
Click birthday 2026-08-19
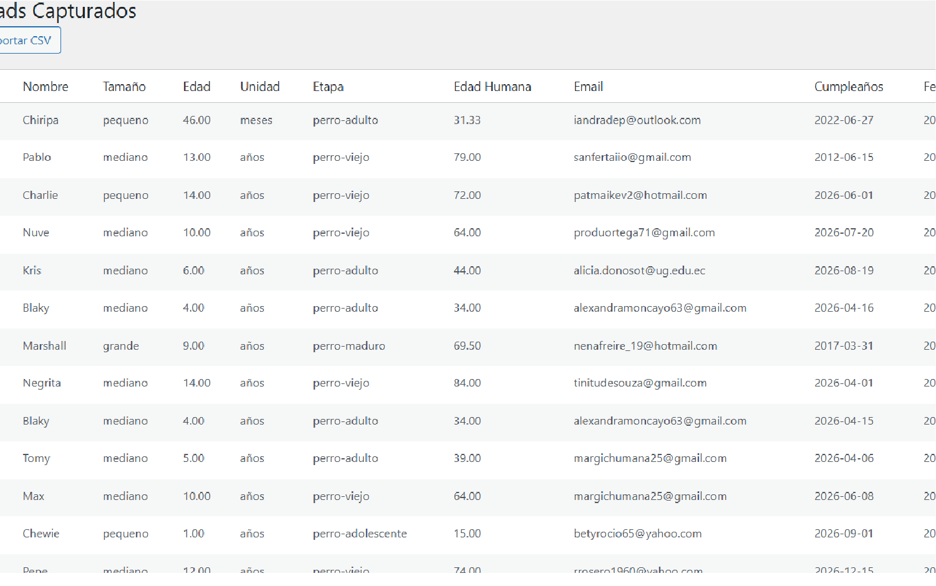(844, 271)
